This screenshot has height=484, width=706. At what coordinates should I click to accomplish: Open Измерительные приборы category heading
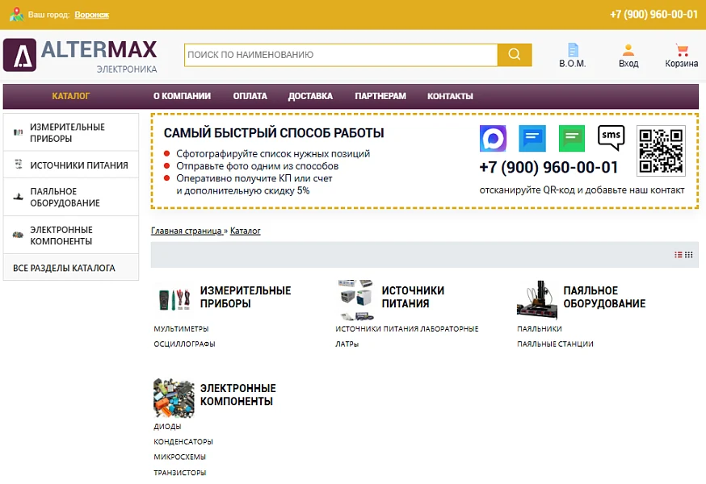pyautogui.click(x=246, y=297)
